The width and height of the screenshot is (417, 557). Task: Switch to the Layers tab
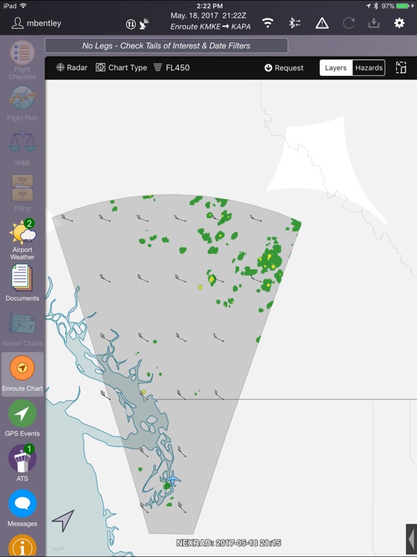pyautogui.click(x=335, y=68)
